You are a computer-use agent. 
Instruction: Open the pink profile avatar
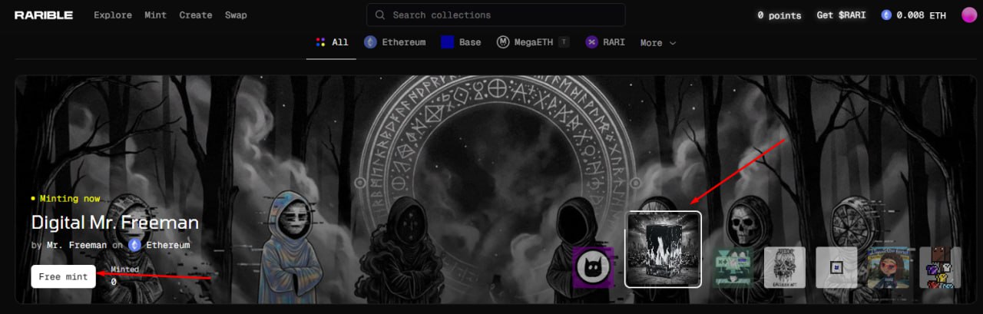(969, 15)
